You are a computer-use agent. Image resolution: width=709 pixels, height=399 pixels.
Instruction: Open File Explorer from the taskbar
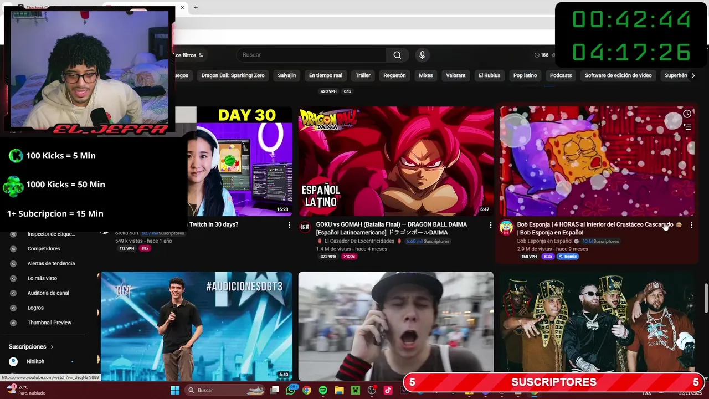[339, 390]
